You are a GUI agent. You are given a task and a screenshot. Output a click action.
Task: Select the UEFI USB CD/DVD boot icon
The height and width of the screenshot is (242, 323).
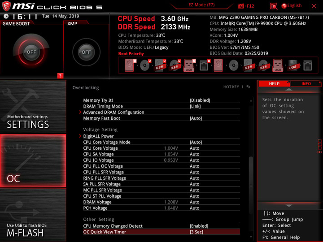[x=175, y=65]
